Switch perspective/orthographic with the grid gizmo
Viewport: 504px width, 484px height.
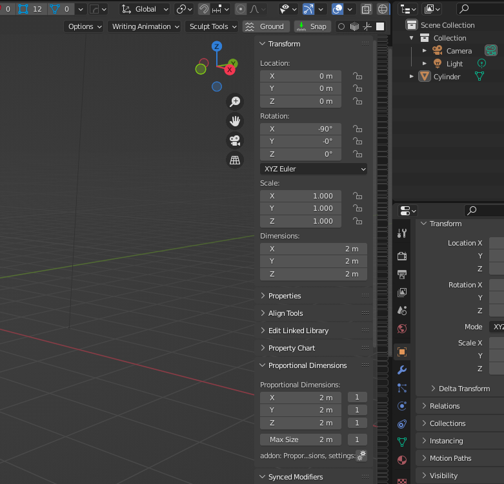[235, 160]
